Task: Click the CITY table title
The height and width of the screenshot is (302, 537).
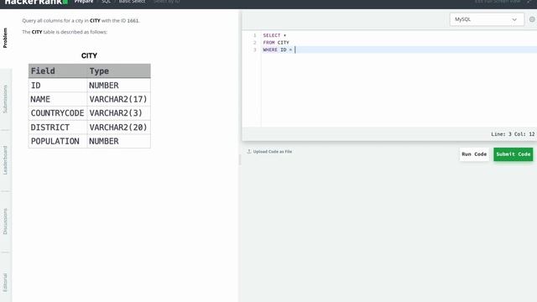Action: point(89,55)
